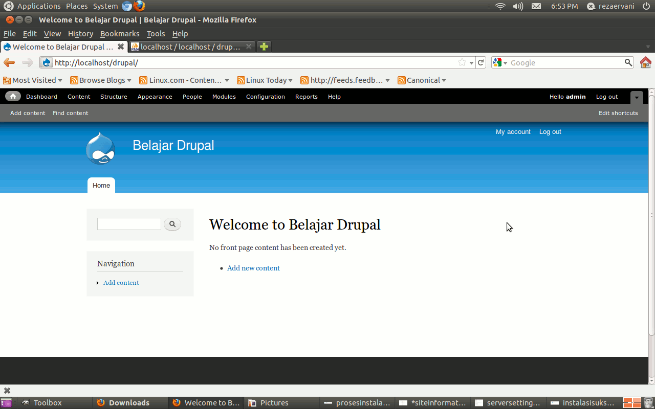Screen dimensions: 655x409
Task: Open the trash icon in bottom panel
Action: click(648, 403)
